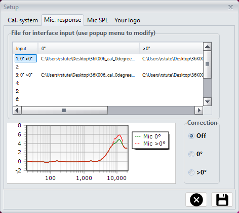Open the Your logo tab
This screenshot has width=239, height=213.
(127, 20)
